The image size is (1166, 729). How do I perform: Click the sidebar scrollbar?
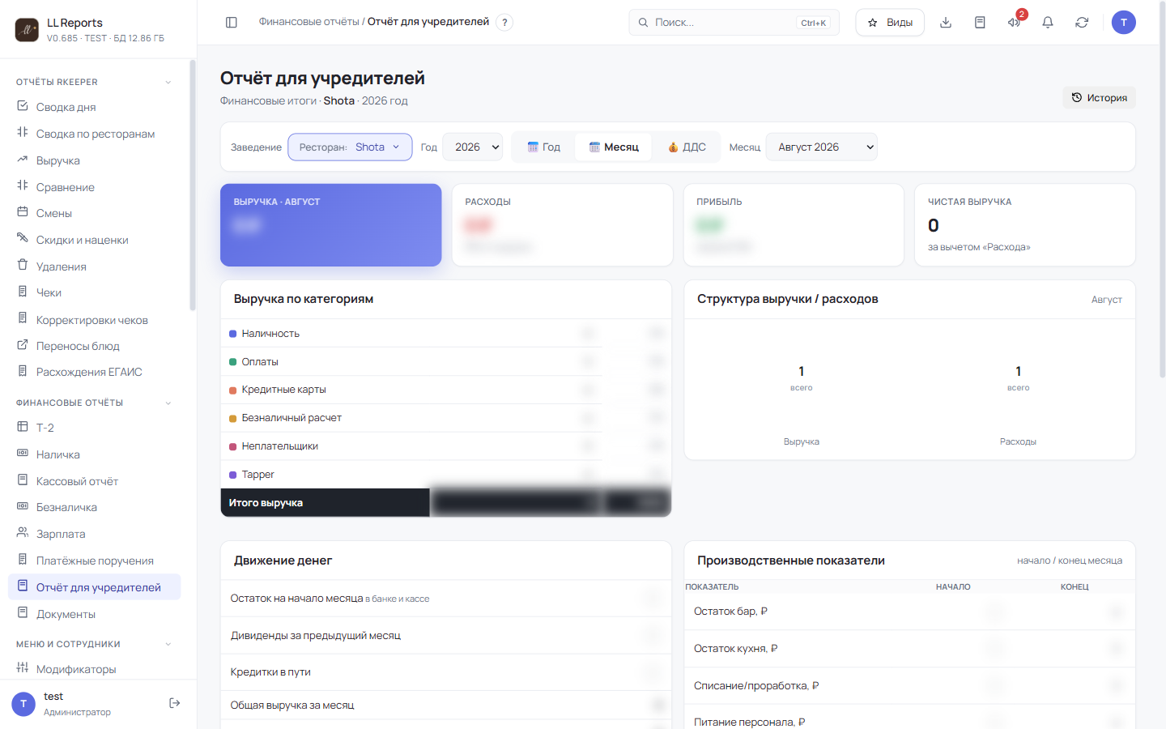(193, 185)
